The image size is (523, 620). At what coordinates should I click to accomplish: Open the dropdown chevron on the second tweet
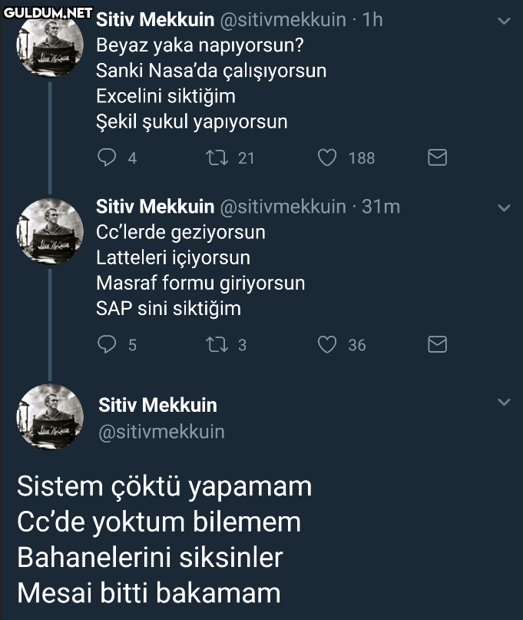pyautogui.click(x=505, y=208)
